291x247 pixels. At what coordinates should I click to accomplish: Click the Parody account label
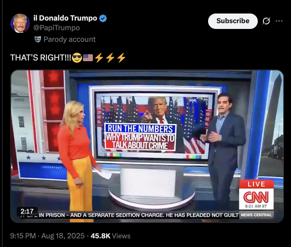tap(70, 39)
